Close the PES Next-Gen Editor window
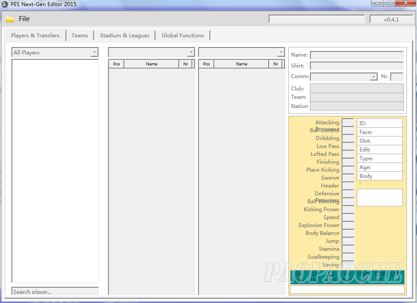The image size is (417, 303). tap(406, 3)
